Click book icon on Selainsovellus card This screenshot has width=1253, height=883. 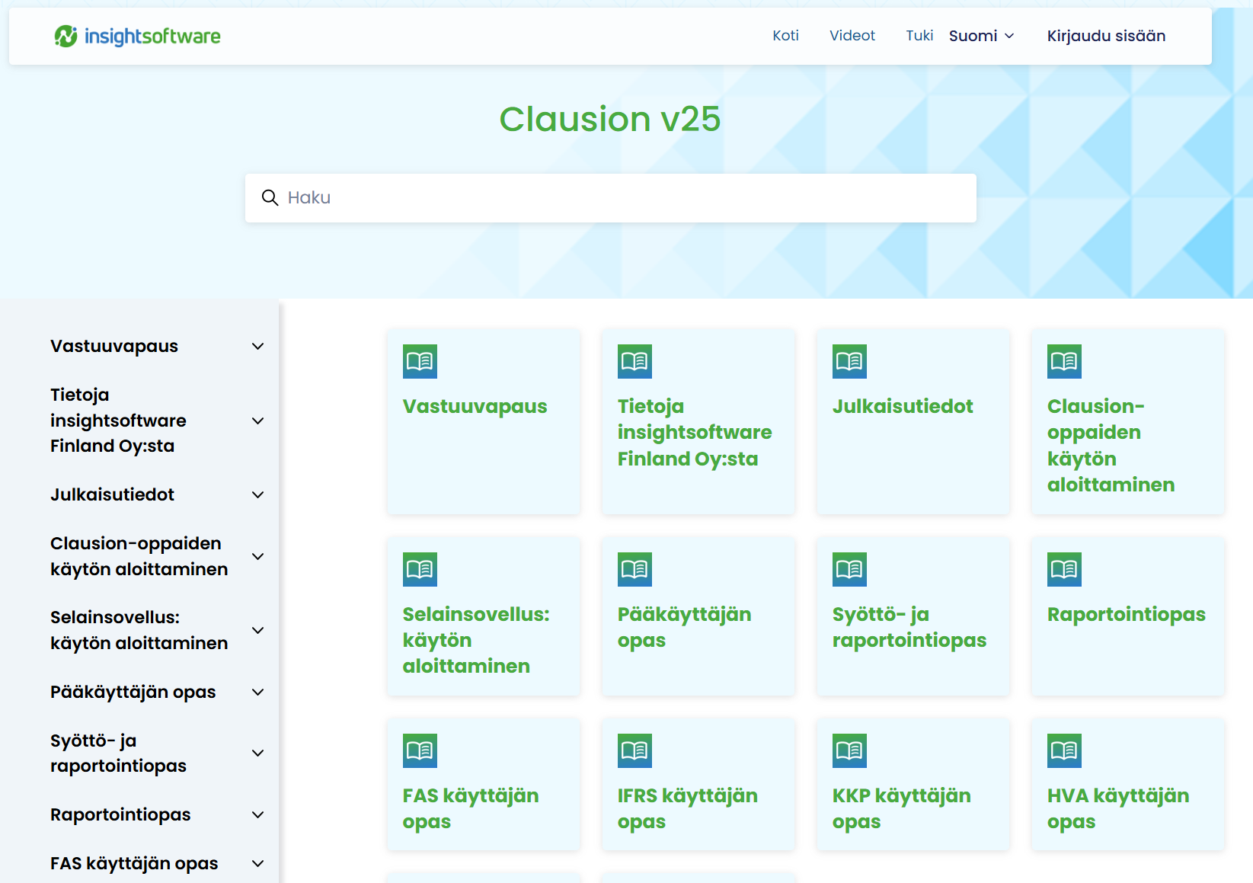420,569
